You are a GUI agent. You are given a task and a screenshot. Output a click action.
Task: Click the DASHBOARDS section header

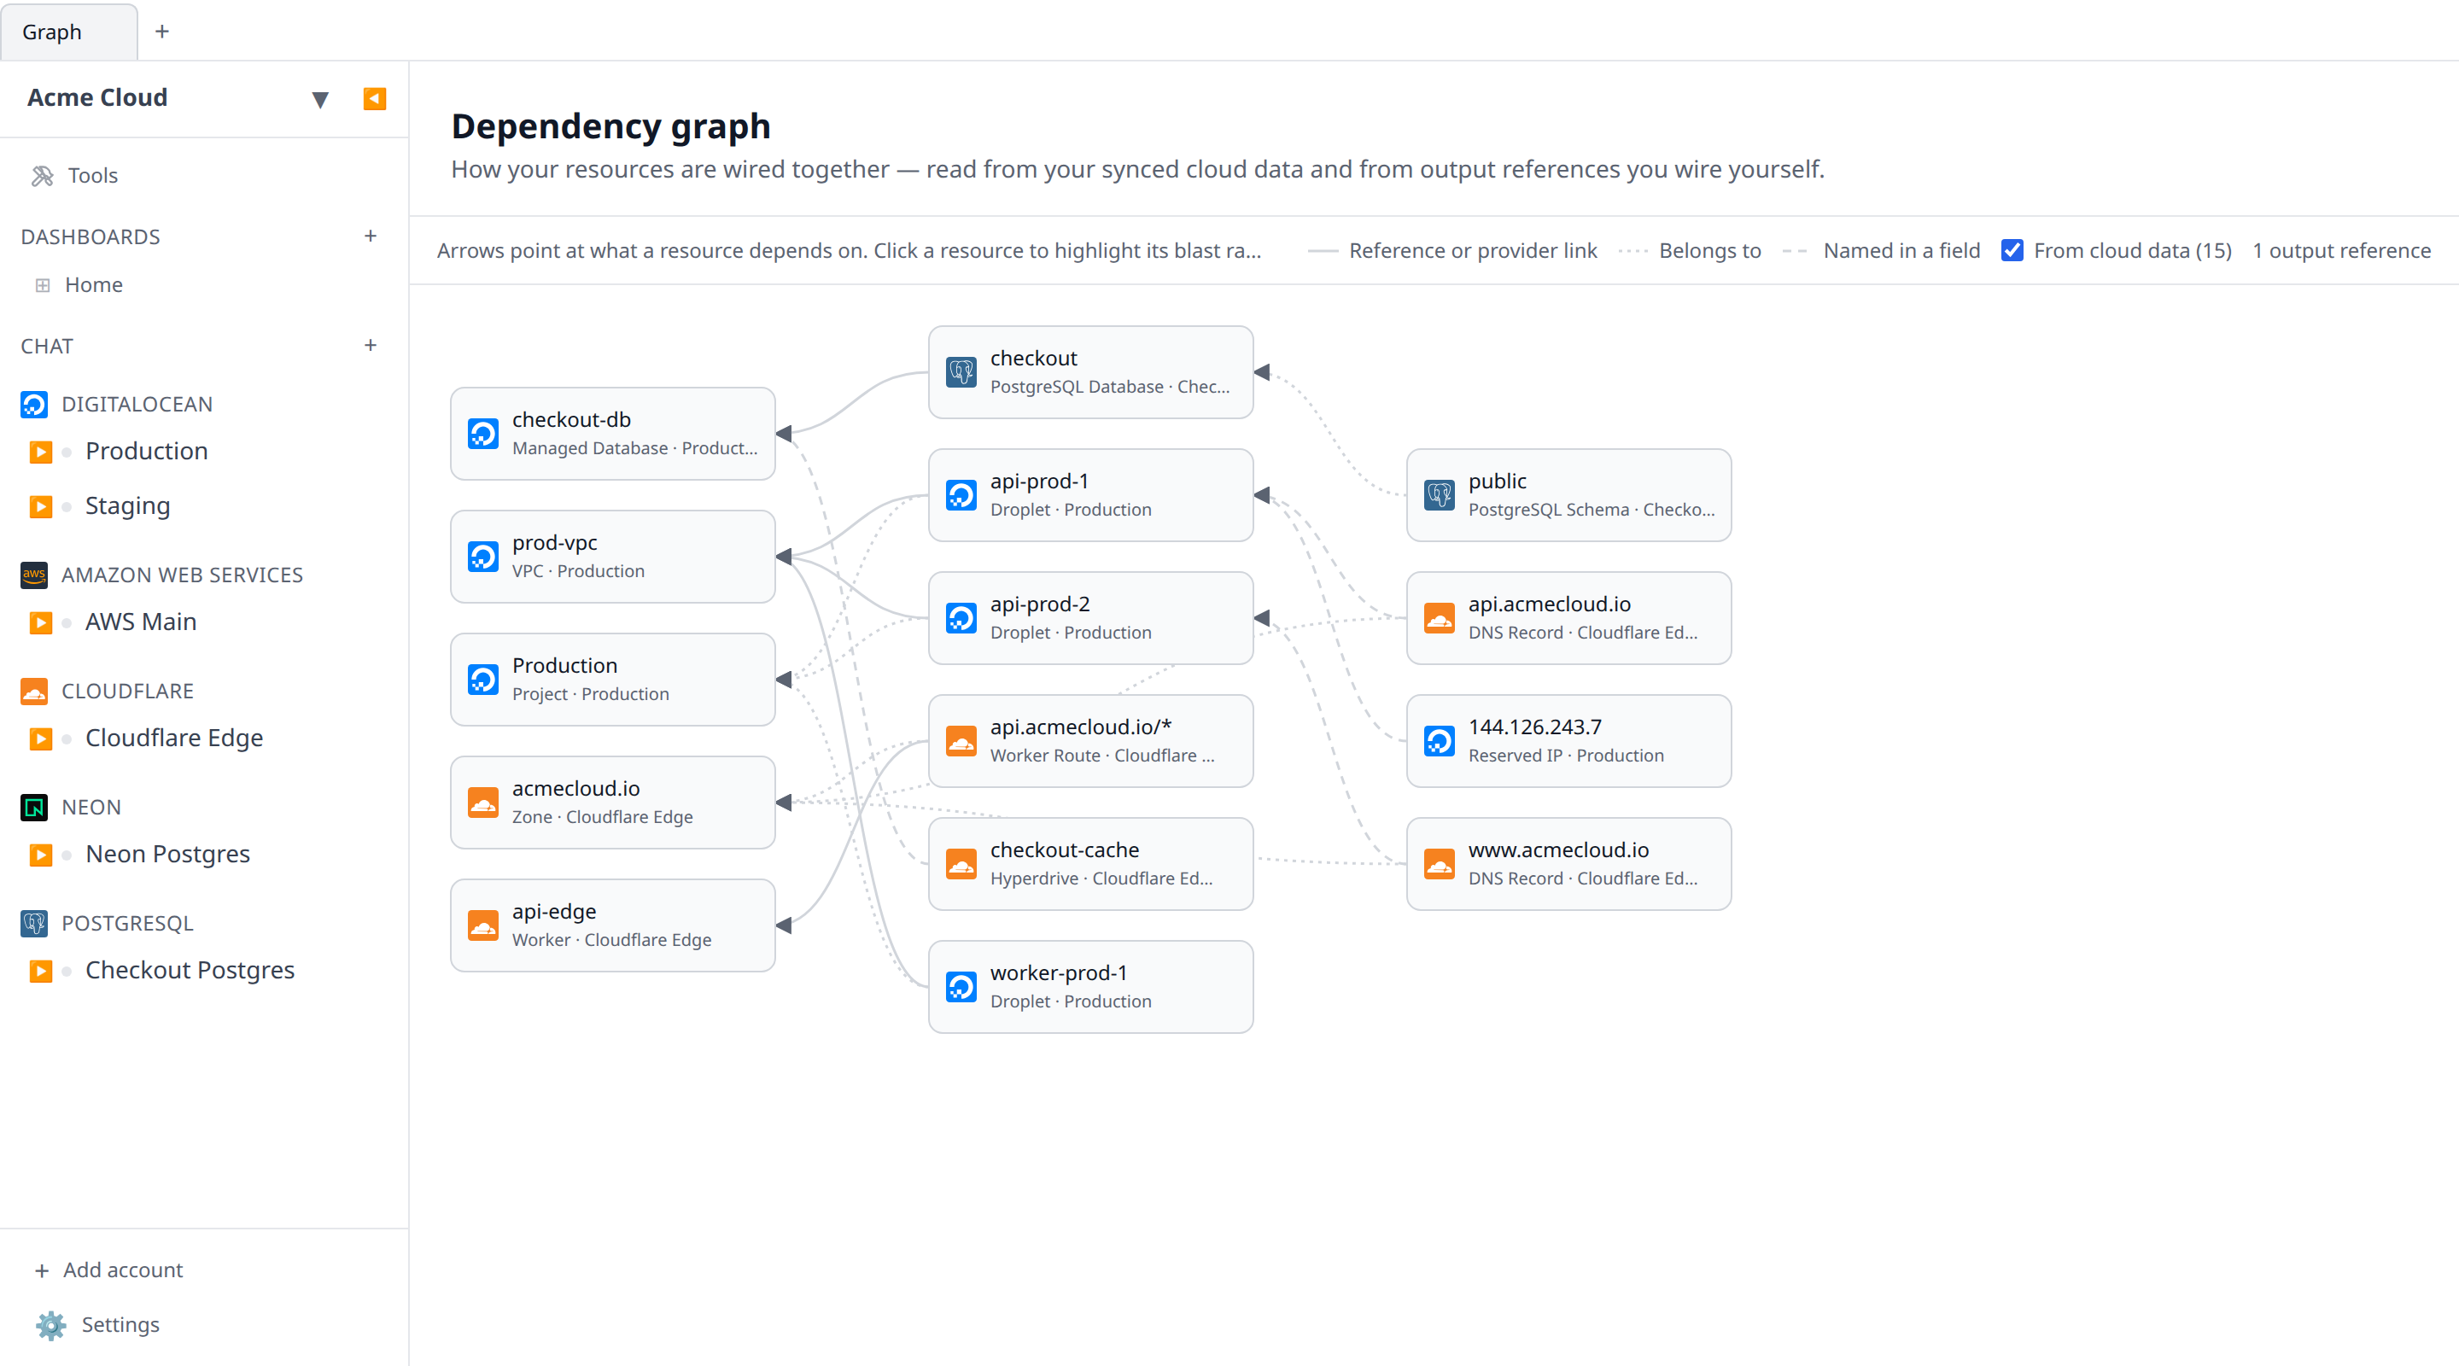[91, 236]
